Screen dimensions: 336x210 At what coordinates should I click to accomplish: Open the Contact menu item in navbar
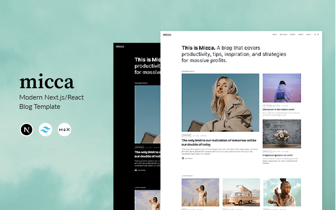click(x=292, y=34)
